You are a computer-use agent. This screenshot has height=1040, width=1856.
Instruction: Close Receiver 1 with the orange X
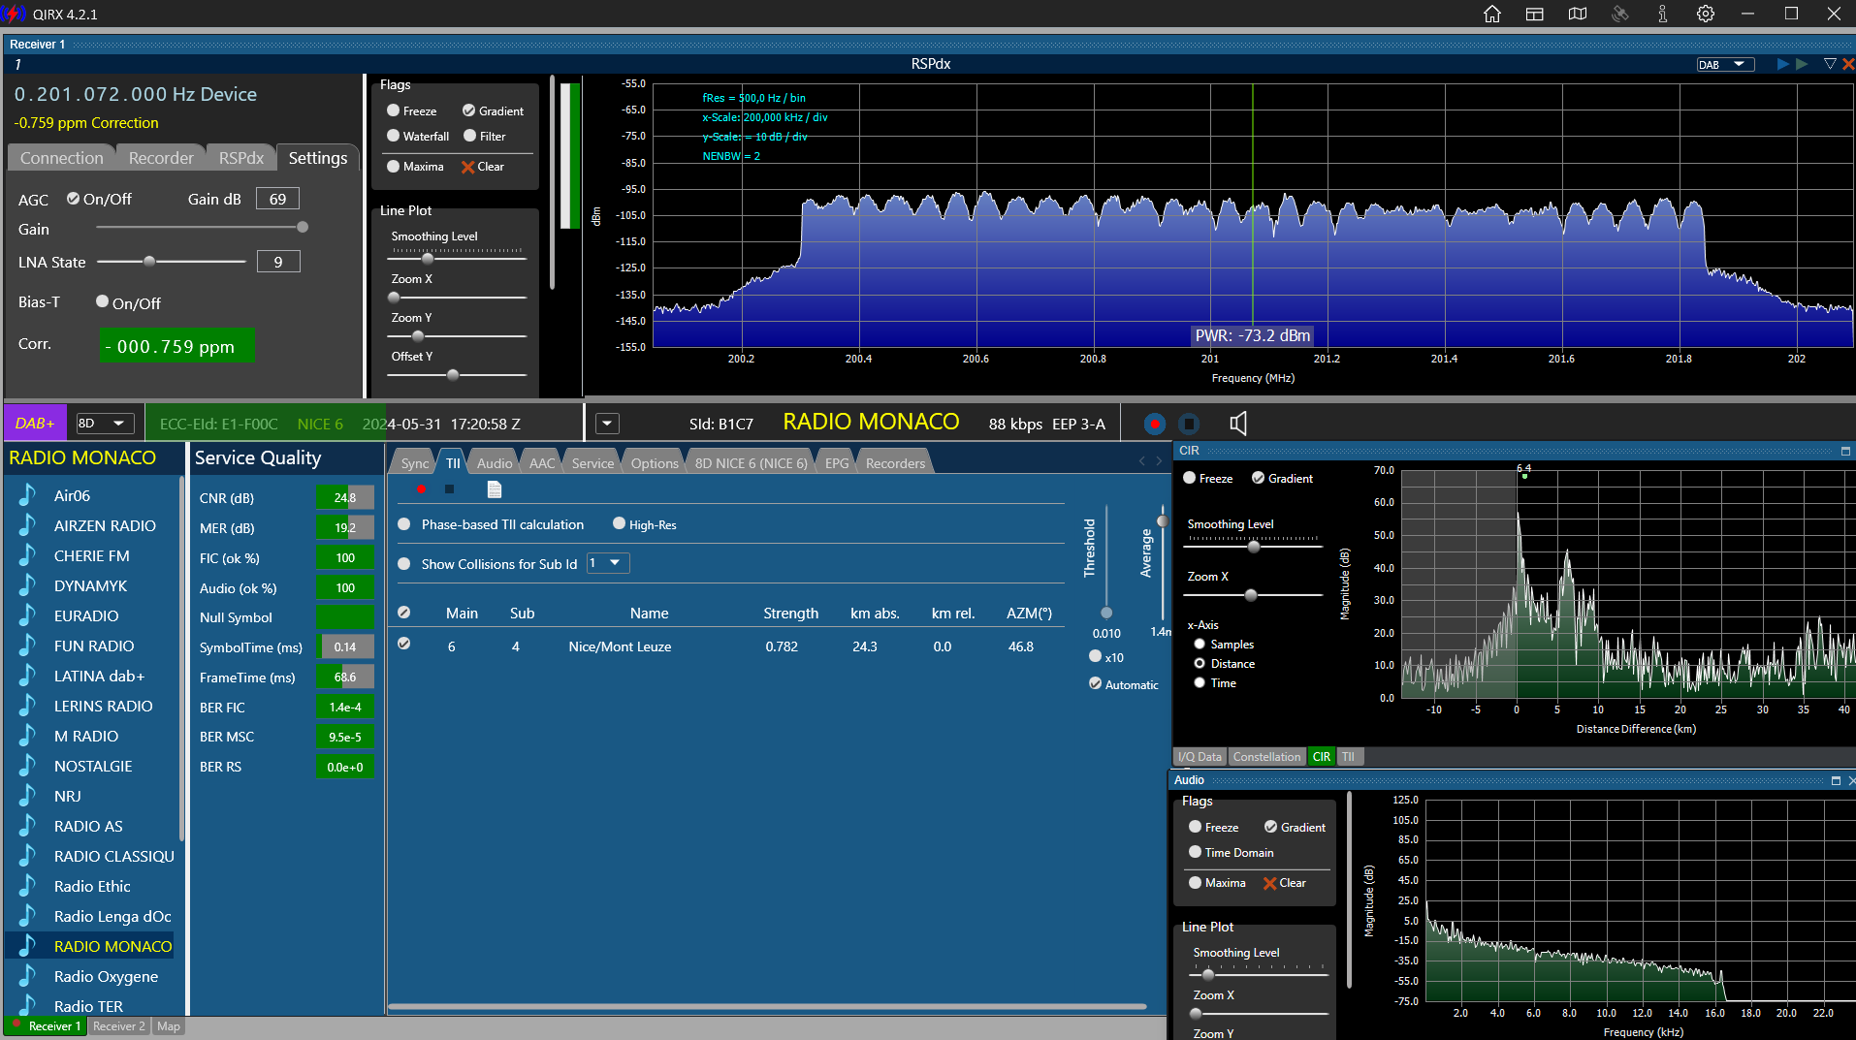[x=1848, y=64]
